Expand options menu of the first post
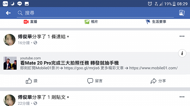The width and height of the screenshot is (190, 106). [182, 36]
